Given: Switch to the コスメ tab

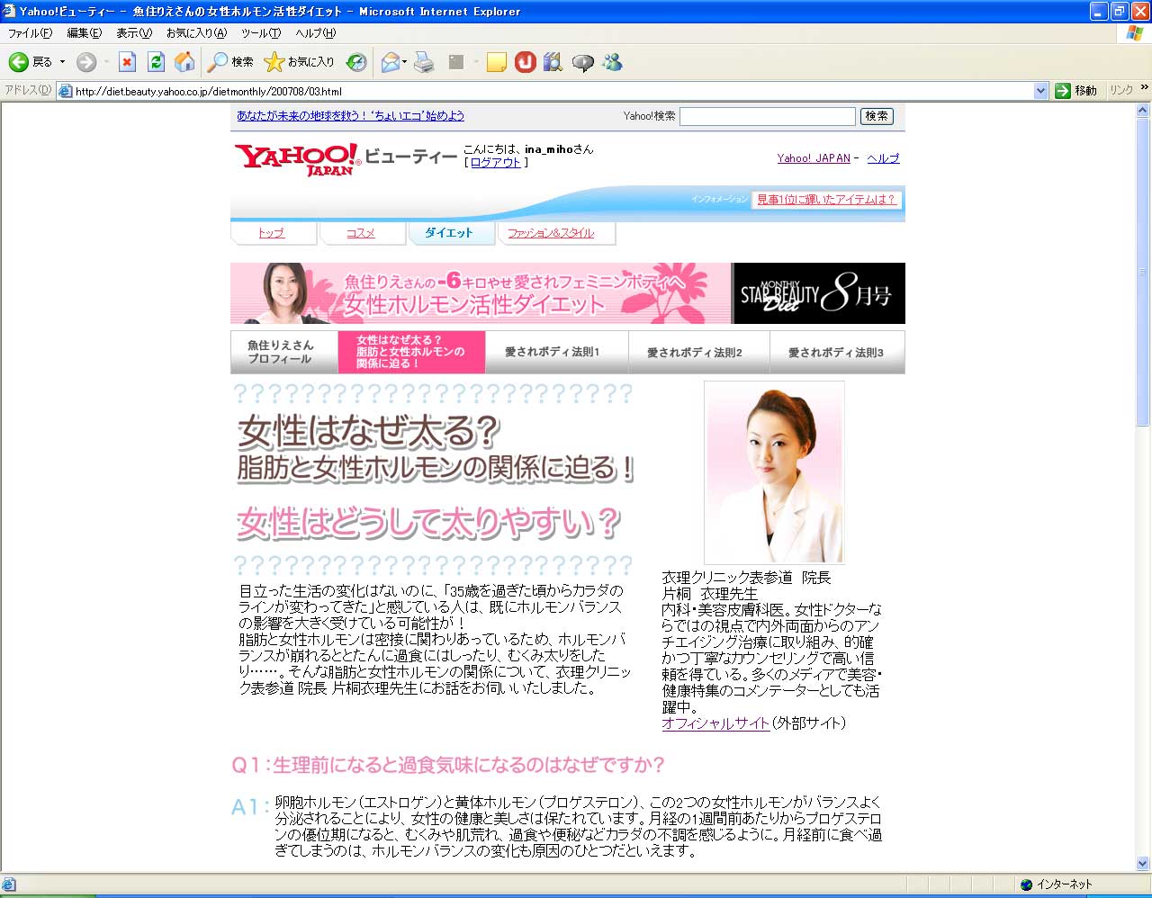Looking at the screenshot, I should (360, 233).
